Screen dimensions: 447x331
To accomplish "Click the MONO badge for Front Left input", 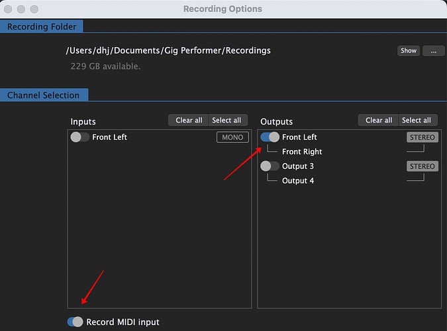I will click(232, 138).
